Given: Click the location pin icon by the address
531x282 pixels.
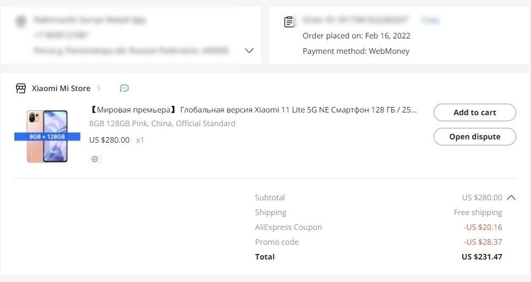Looking at the screenshot, I should 21,21.
